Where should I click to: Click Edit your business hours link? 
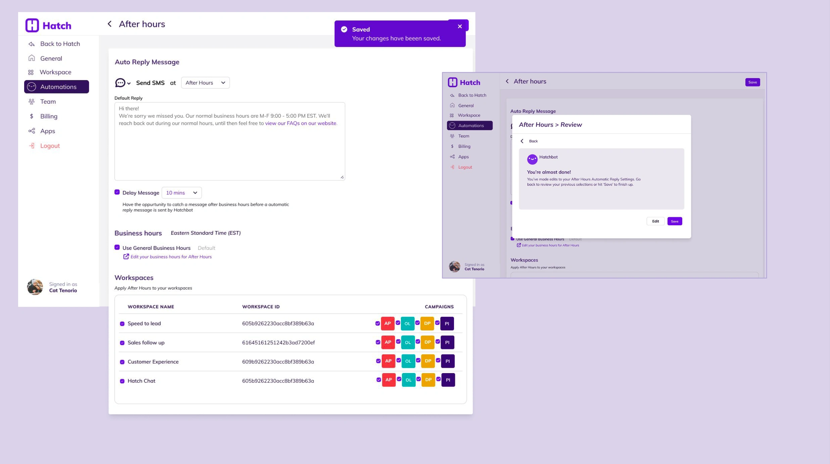tap(171, 257)
